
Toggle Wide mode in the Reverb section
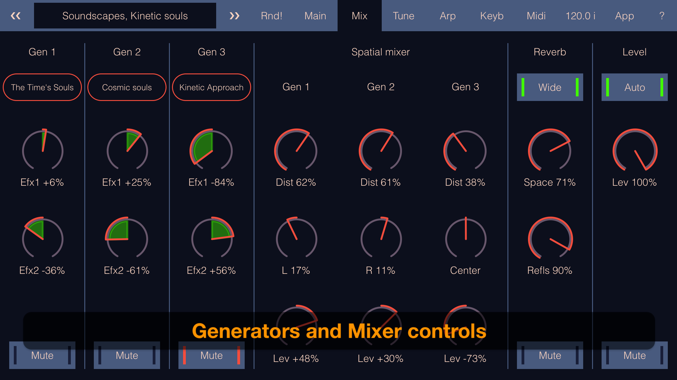coord(550,87)
